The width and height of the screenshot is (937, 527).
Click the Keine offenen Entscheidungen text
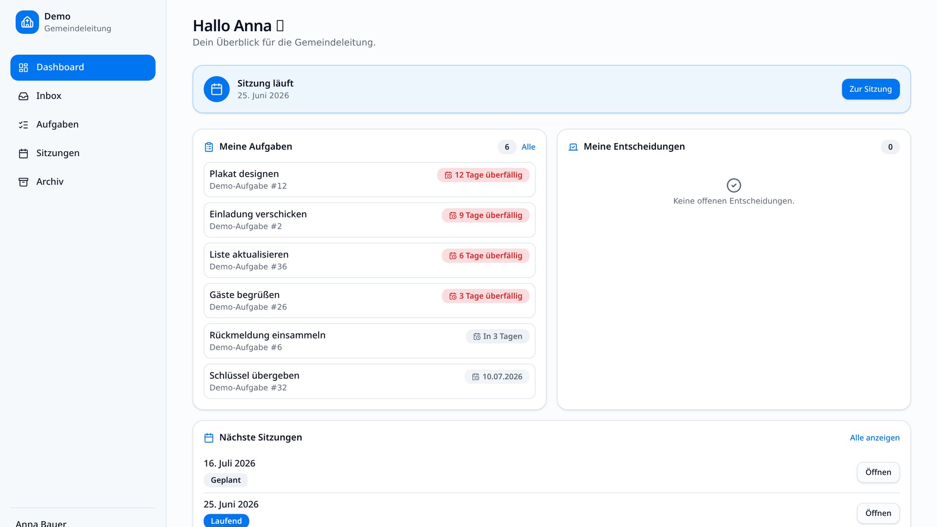point(733,201)
